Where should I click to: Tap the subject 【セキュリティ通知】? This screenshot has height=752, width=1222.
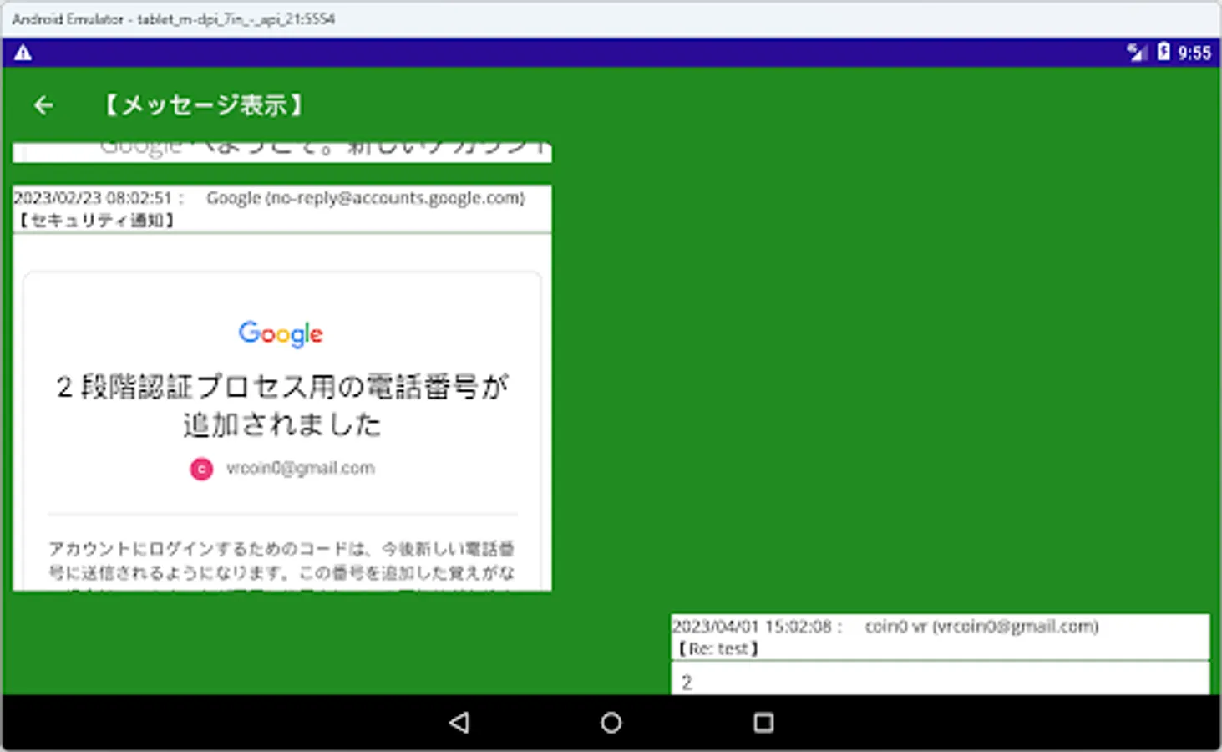[97, 221]
